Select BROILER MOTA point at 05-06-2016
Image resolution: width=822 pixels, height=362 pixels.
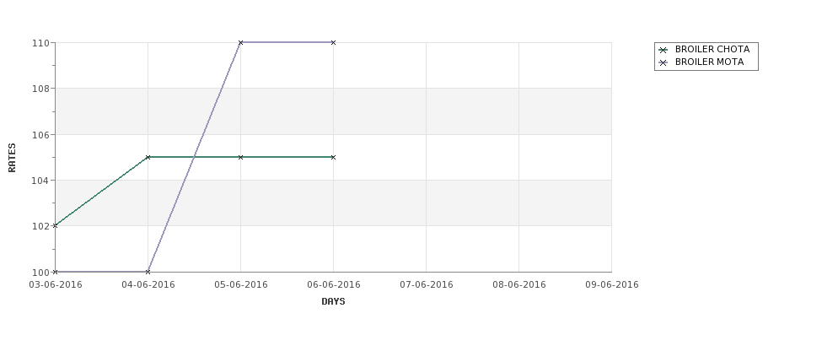240,42
